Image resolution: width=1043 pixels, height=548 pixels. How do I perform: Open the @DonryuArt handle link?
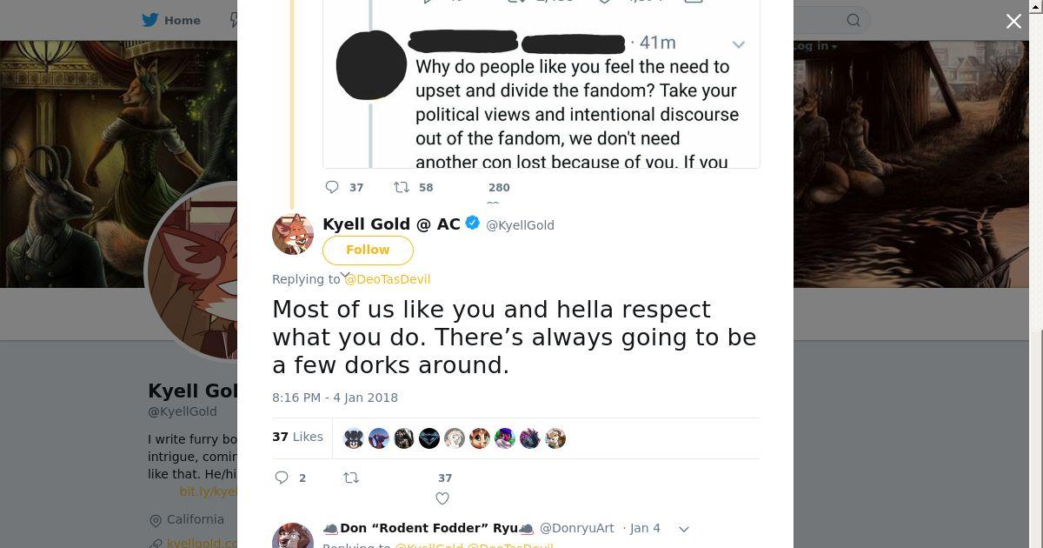click(577, 528)
